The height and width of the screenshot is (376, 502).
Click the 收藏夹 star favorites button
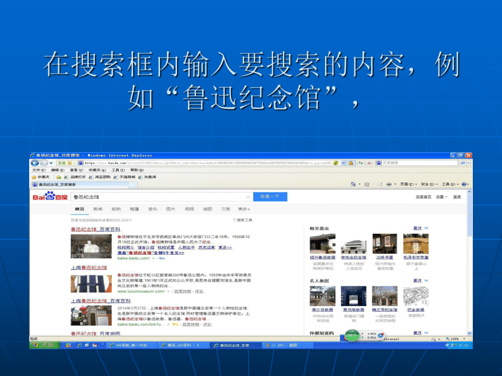(x=41, y=177)
